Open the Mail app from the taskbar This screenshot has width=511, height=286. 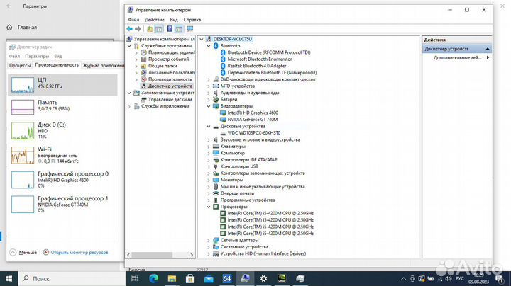click(209, 279)
